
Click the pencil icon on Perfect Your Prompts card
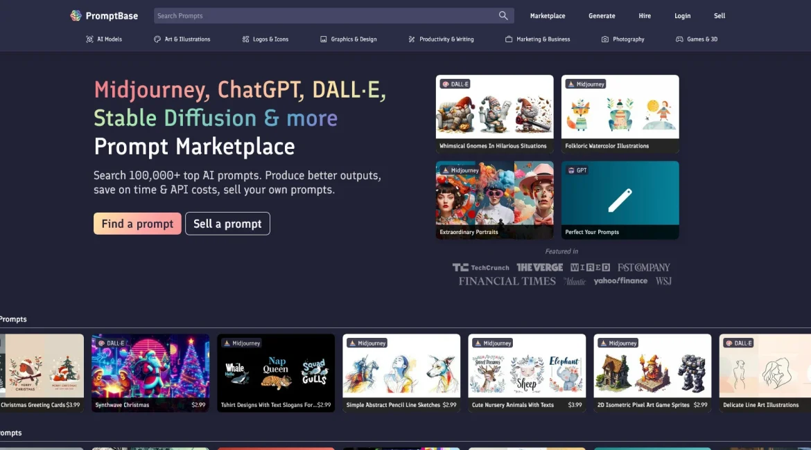click(620, 200)
